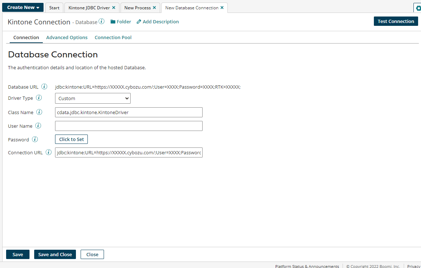421x268 pixels.
Task: Click info icon beside Class Name label
Action: [x=39, y=112]
